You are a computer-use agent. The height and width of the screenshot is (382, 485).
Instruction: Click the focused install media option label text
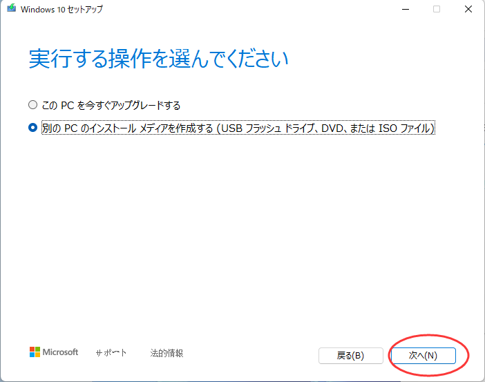[238, 128]
